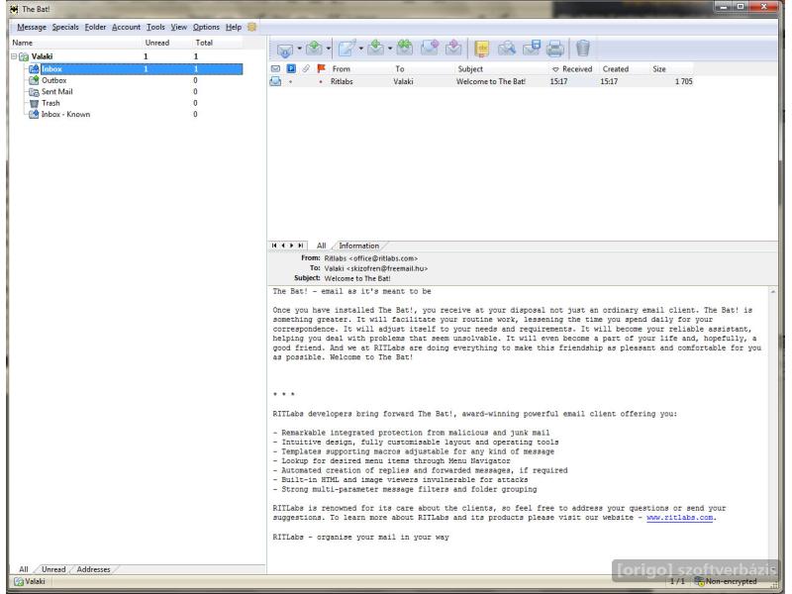Go to the next message arrow
This screenshot has width=792, height=594.
click(x=291, y=246)
